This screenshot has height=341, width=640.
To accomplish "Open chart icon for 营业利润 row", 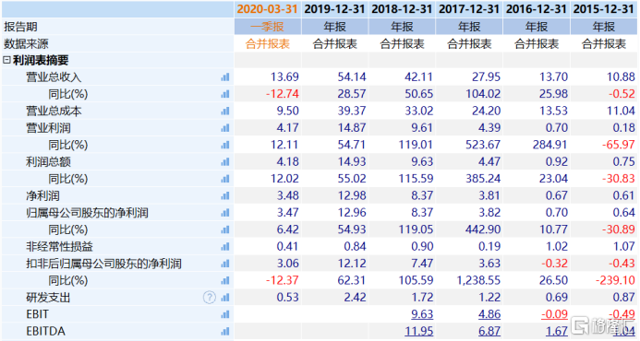I will (x=225, y=128).
